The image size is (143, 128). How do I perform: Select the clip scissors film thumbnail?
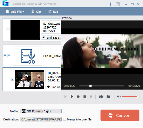click(27, 56)
